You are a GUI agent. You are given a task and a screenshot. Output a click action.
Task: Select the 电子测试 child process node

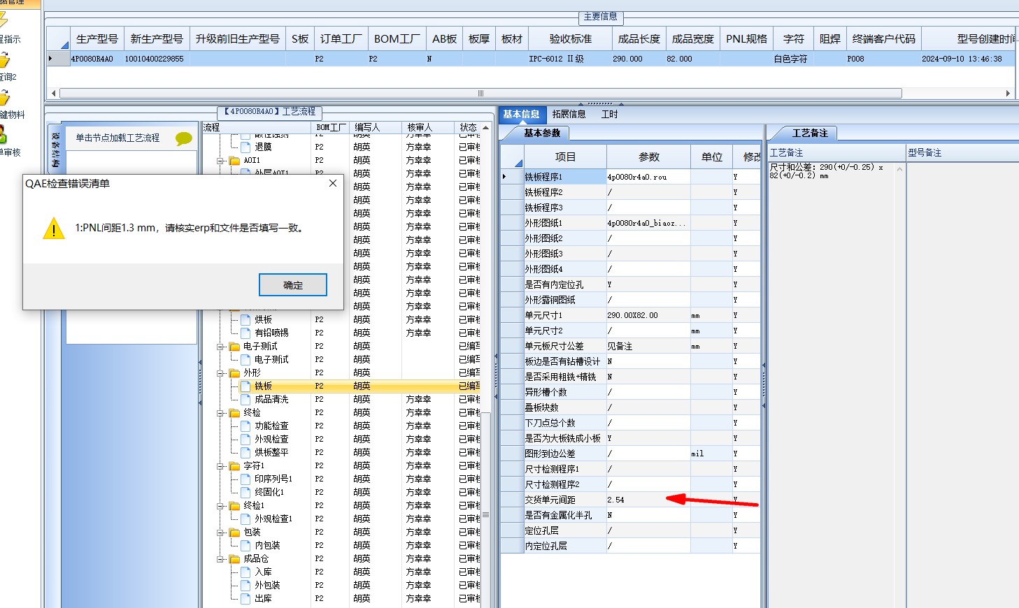point(271,359)
